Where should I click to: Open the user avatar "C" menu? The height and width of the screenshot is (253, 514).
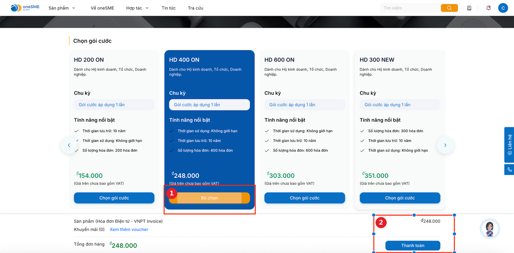(503, 8)
